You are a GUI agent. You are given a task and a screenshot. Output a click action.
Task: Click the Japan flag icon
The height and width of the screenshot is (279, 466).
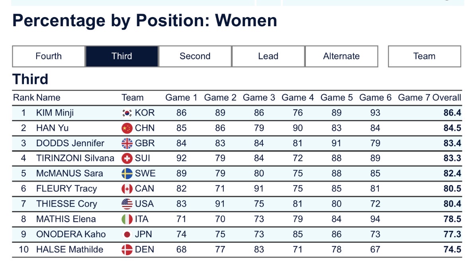point(127,234)
